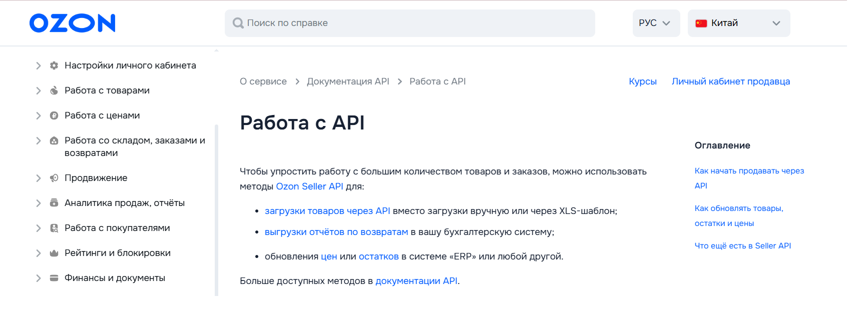Screen dimensions: 867x314
Task: Go to Документация API breadcrumb
Action: [348, 81]
